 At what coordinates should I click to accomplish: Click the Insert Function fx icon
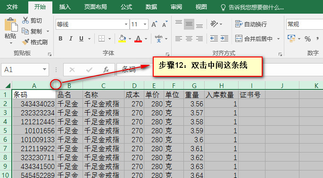106,70
